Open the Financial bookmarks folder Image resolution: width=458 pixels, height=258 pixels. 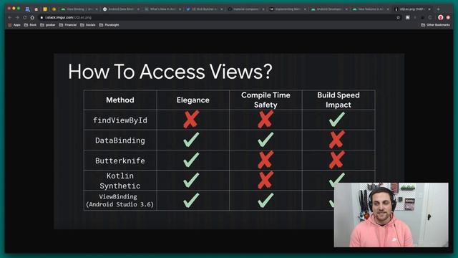[x=68, y=25]
